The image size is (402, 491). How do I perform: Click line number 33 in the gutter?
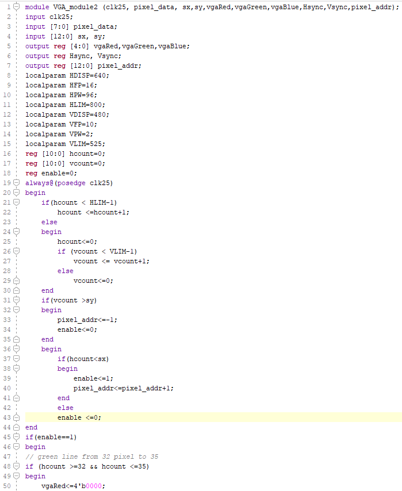tap(7, 320)
